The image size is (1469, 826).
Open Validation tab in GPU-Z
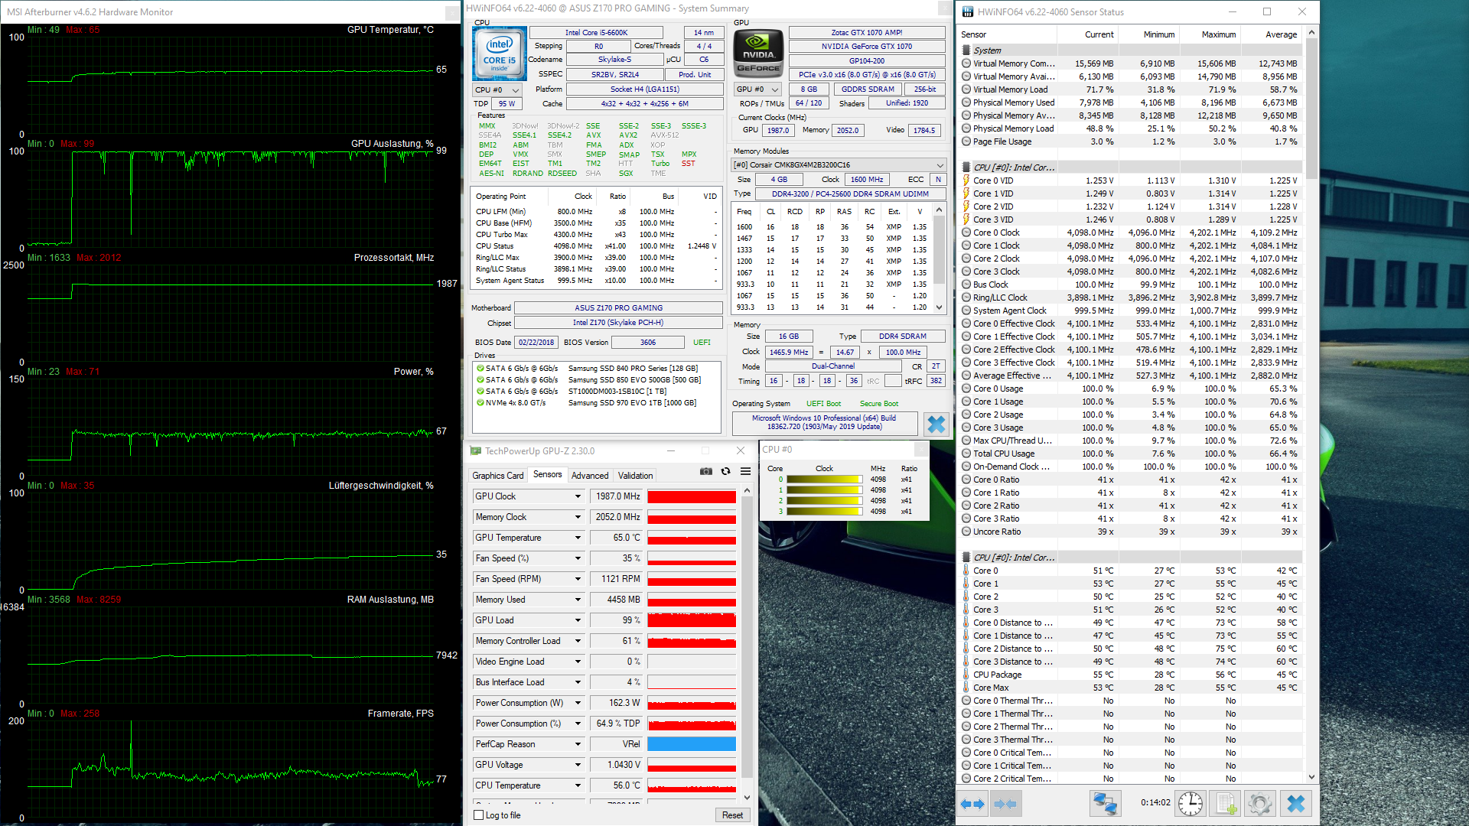tap(635, 475)
